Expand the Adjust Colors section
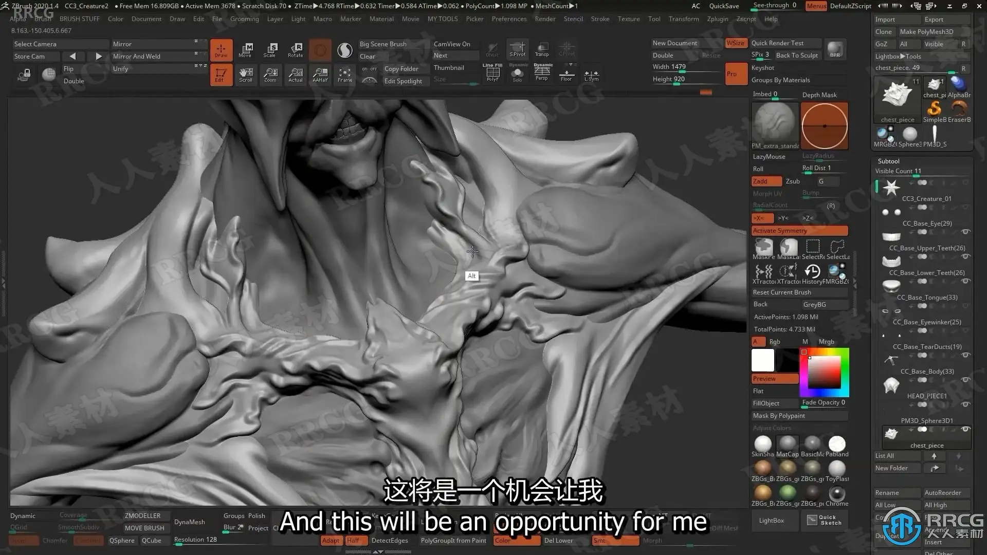This screenshot has height=555, width=987. (772, 428)
